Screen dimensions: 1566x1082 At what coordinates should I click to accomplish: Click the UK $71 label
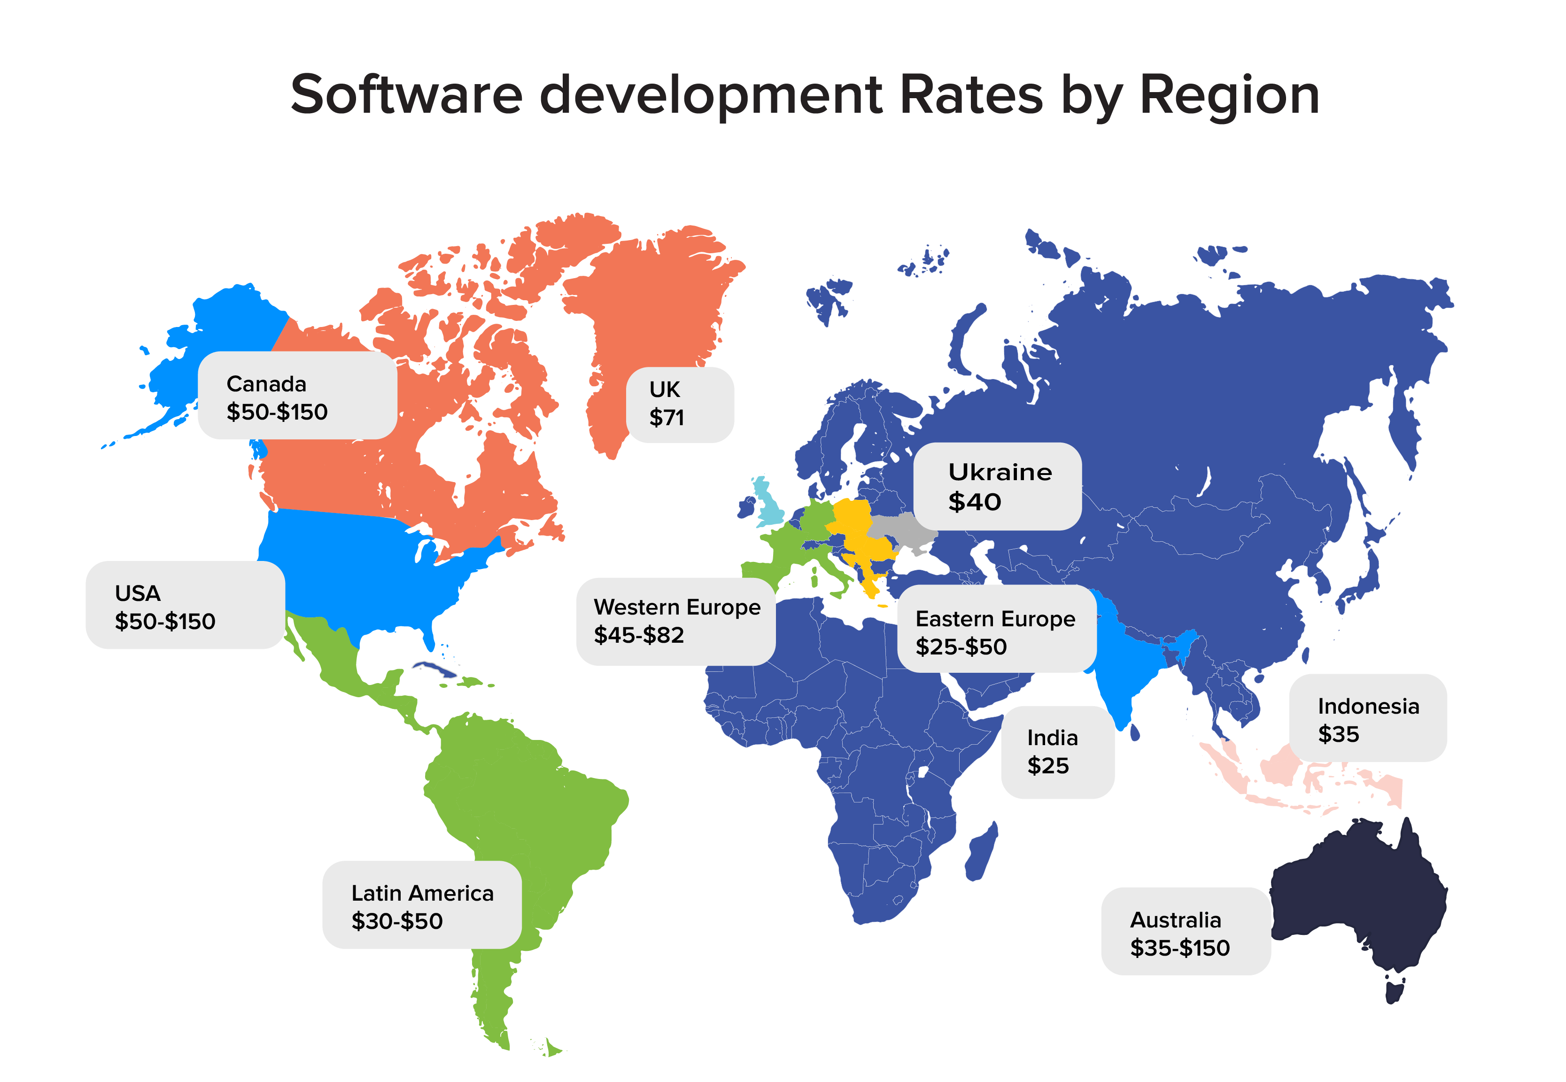(680, 405)
